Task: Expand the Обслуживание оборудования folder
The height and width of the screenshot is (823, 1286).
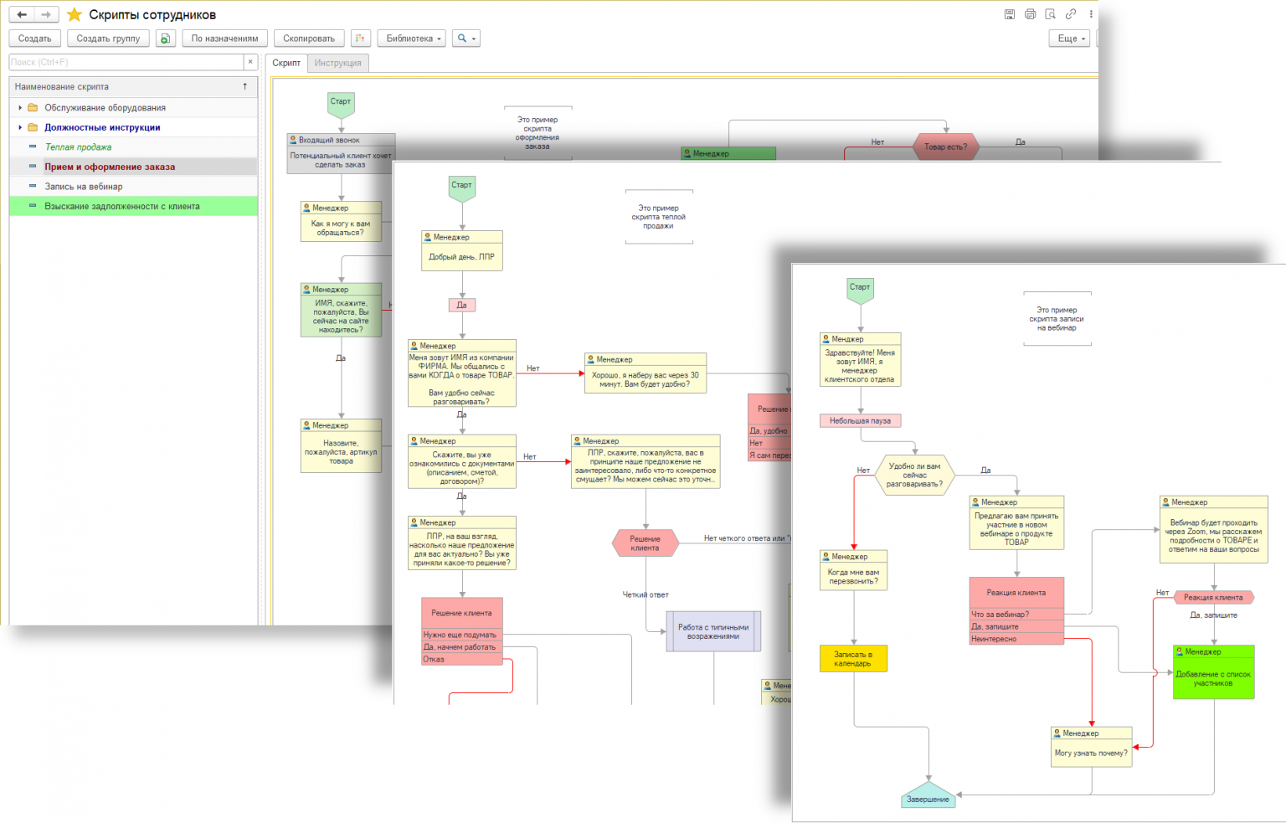Action: click(x=20, y=107)
